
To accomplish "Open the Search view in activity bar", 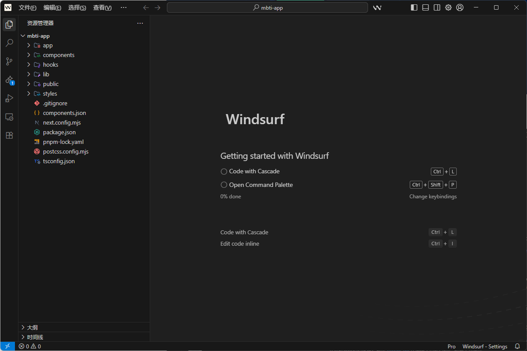I will tap(9, 43).
